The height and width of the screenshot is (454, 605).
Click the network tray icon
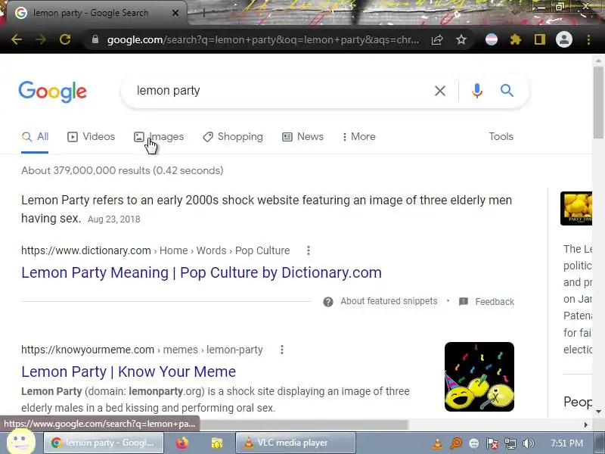click(x=510, y=443)
